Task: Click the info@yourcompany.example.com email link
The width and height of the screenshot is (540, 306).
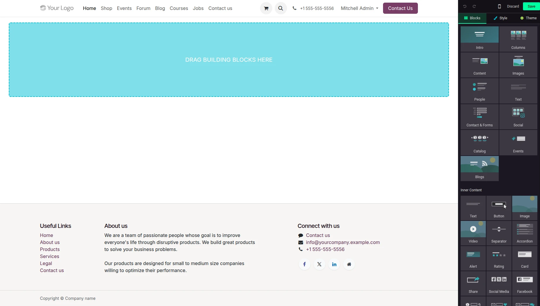Action: pyautogui.click(x=343, y=242)
